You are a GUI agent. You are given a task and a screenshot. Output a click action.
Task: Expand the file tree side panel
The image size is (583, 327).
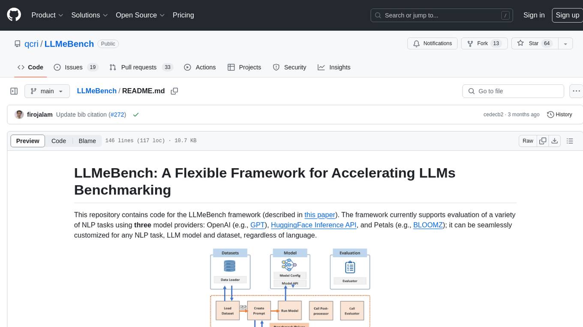[14, 91]
